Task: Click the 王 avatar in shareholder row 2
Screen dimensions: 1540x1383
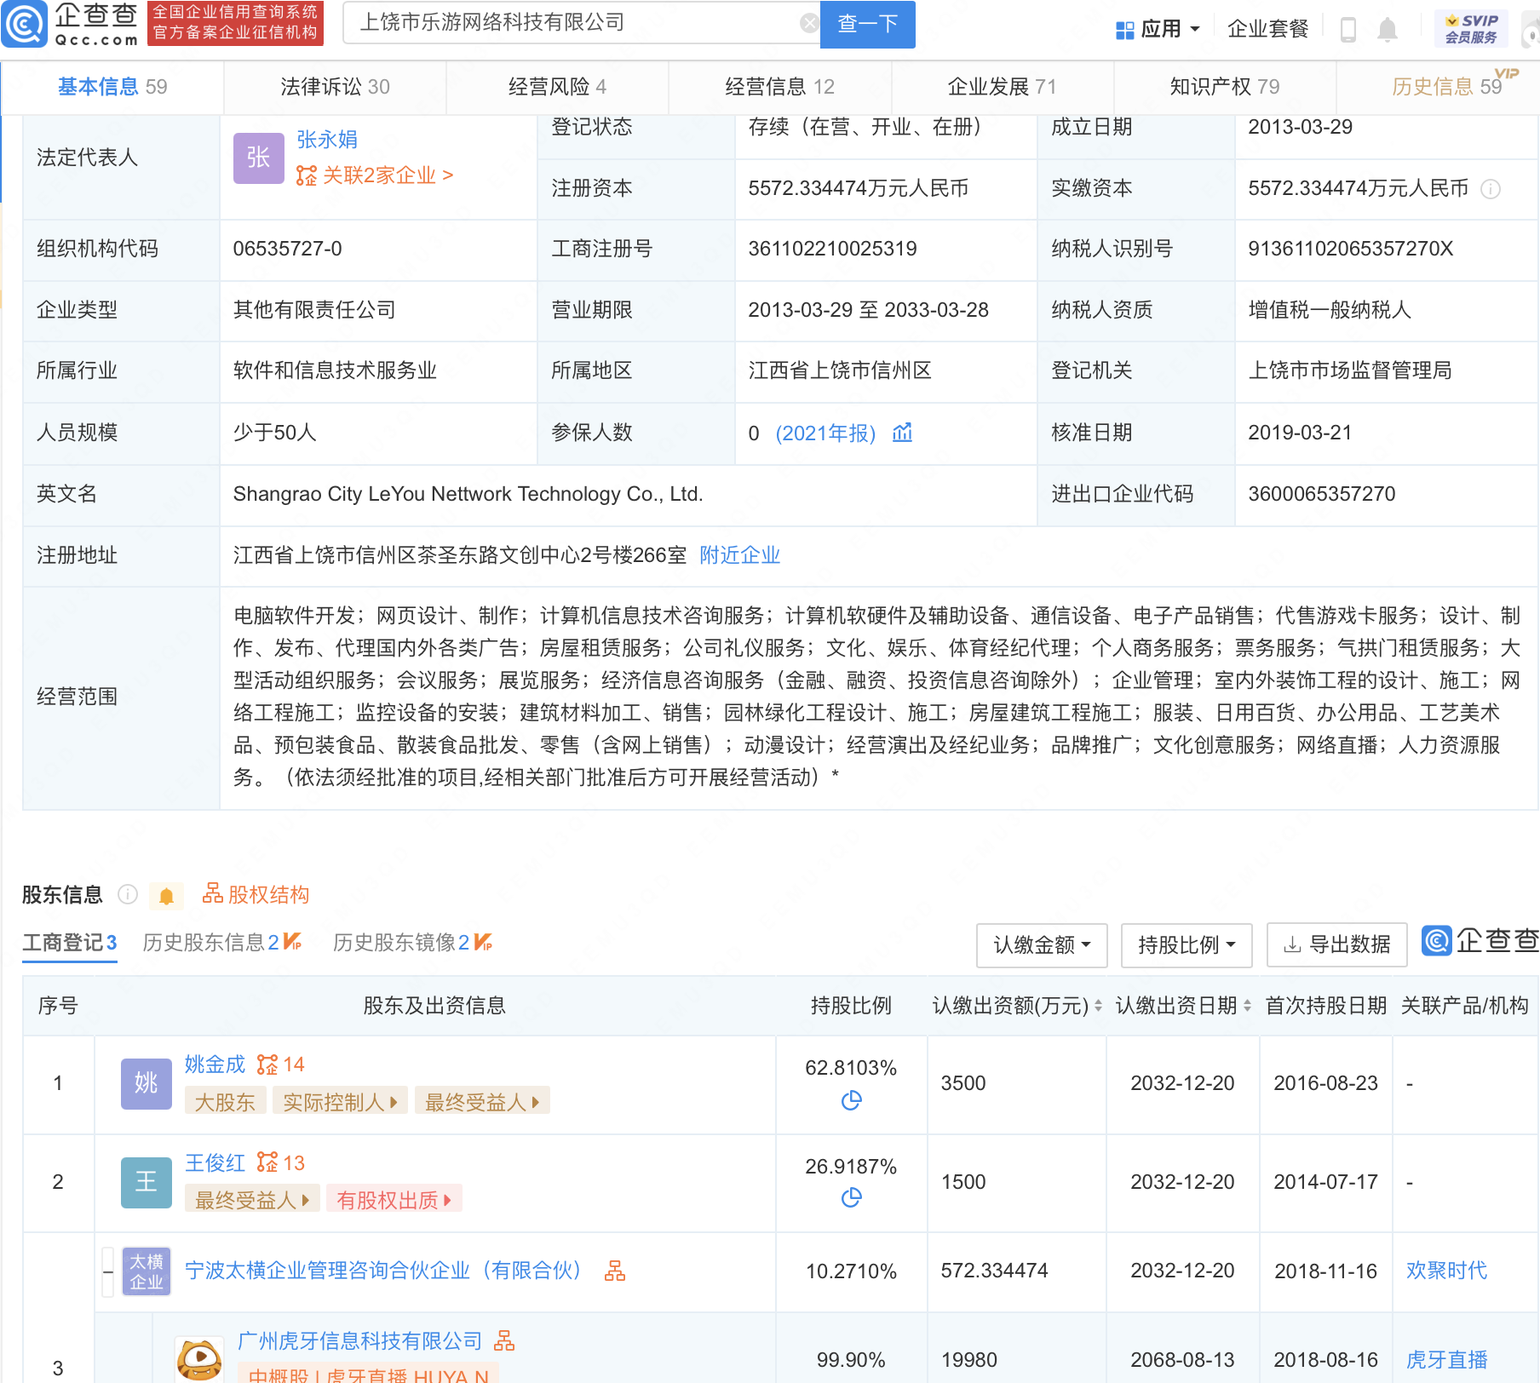Action: 147,1182
